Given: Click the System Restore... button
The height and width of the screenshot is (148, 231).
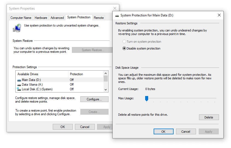Looking at the screenshot, I should (x=92, y=50).
